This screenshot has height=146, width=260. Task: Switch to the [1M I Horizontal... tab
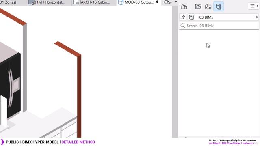pos(50,2)
